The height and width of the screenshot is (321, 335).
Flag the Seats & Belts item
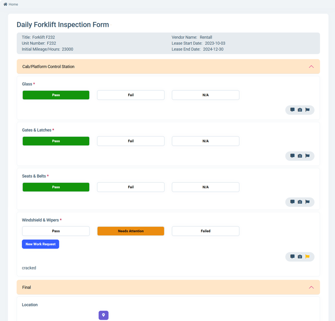tap(307, 202)
